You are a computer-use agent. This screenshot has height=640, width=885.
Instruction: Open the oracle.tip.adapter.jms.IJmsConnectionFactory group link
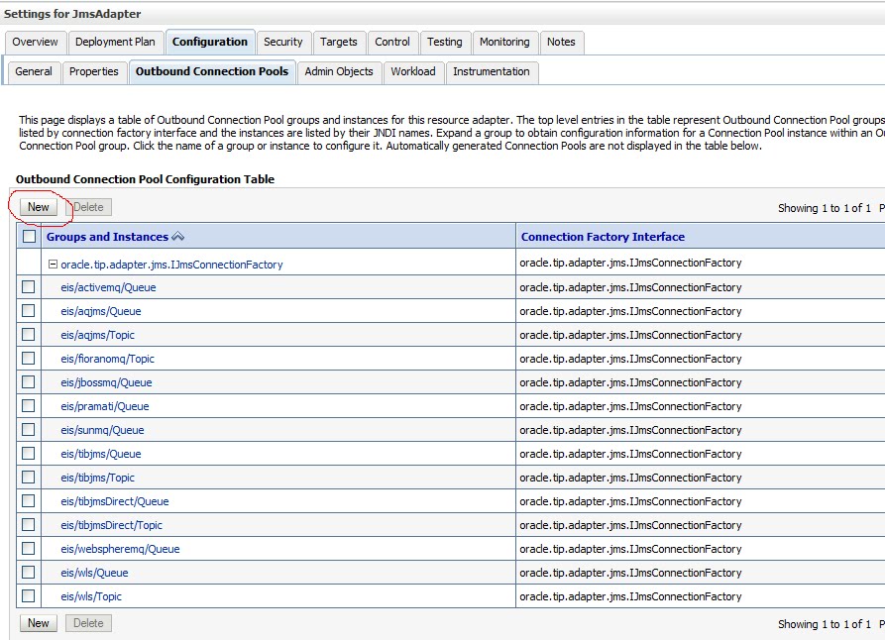coord(171,265)
